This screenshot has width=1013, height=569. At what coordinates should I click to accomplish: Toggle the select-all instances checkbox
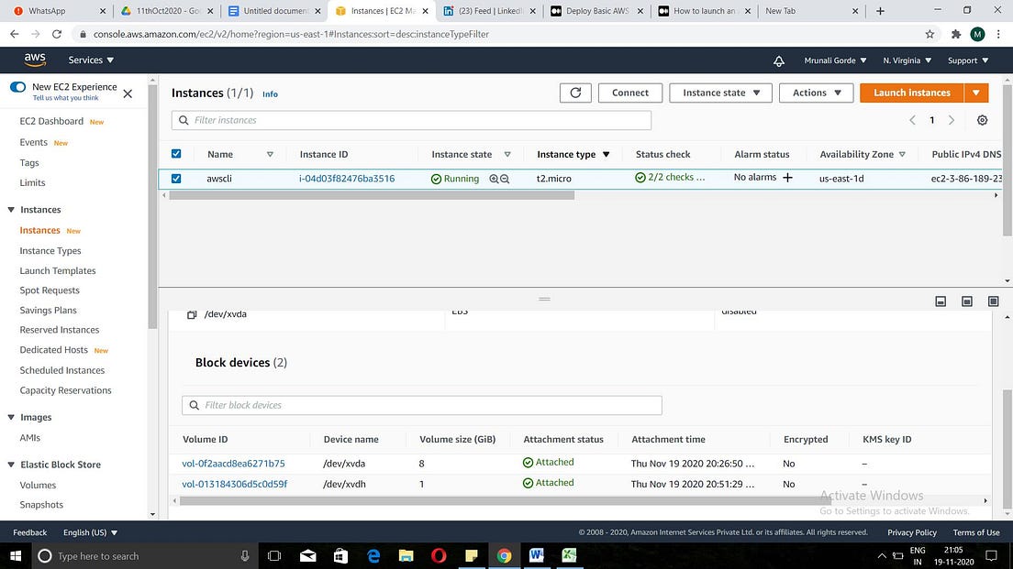click(176, 154)
